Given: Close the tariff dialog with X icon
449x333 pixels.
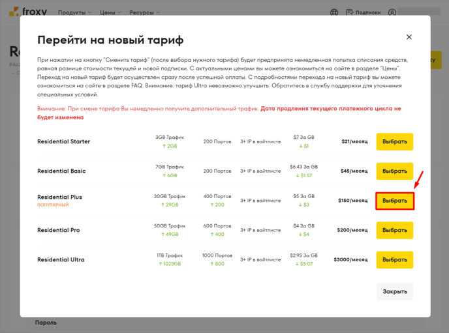Looking at the screenshot, I should pyautogui.click(x=409, y=37).
